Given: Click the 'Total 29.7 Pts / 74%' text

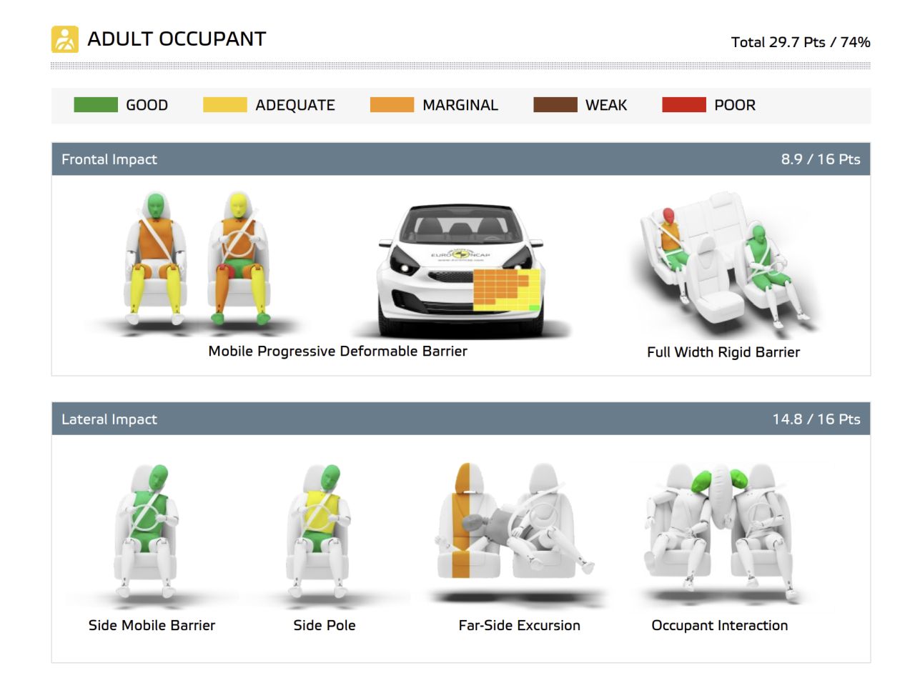Looking at the screenshot, I should (801, 42).
